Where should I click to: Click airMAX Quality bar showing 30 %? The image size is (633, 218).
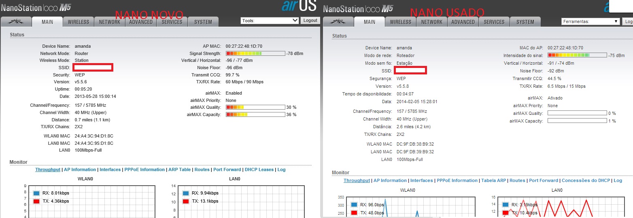pyautogui.click(x=255, y=107)
